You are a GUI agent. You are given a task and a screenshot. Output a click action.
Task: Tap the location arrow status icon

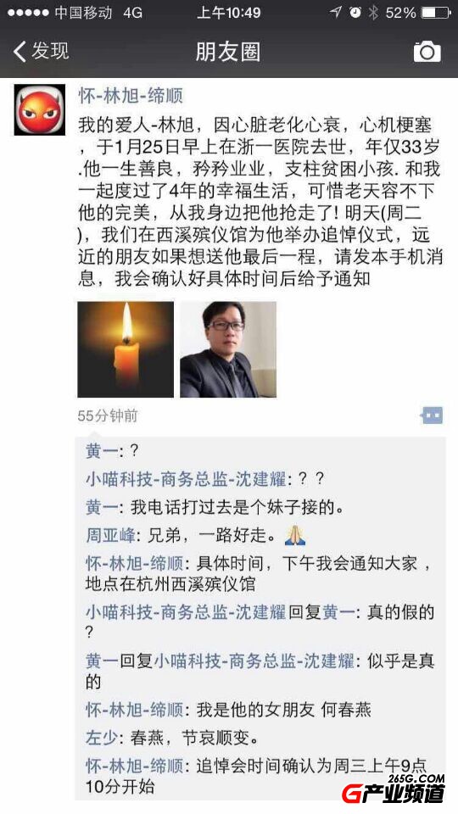pos(337,13)
